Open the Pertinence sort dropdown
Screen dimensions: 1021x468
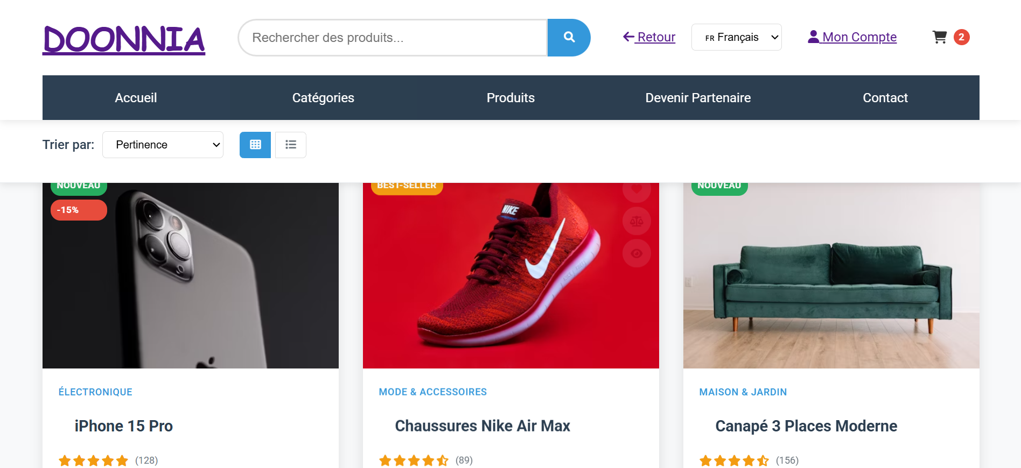click(162, 144)
